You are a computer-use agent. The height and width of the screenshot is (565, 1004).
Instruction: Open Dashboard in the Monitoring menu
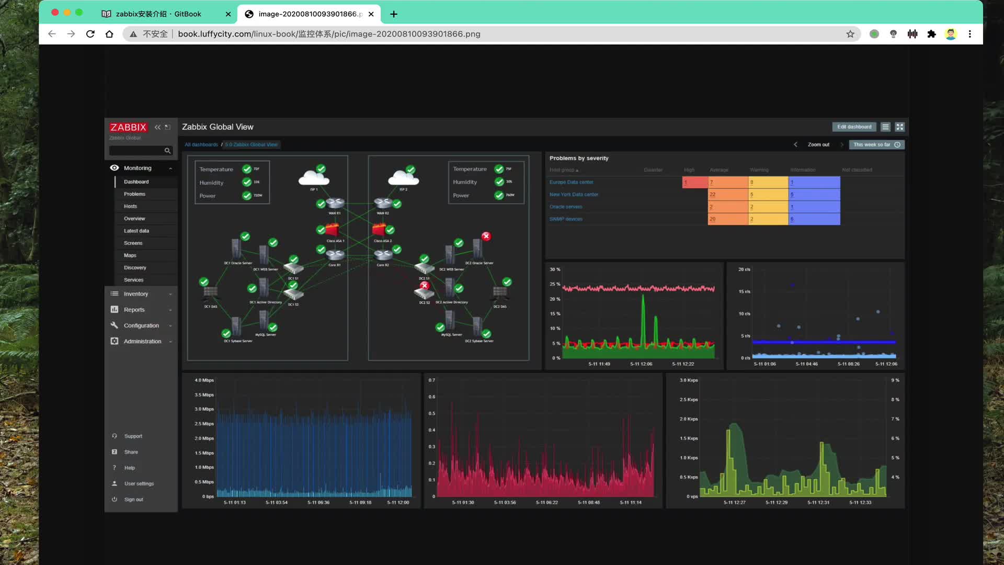(x=136, y=182)
